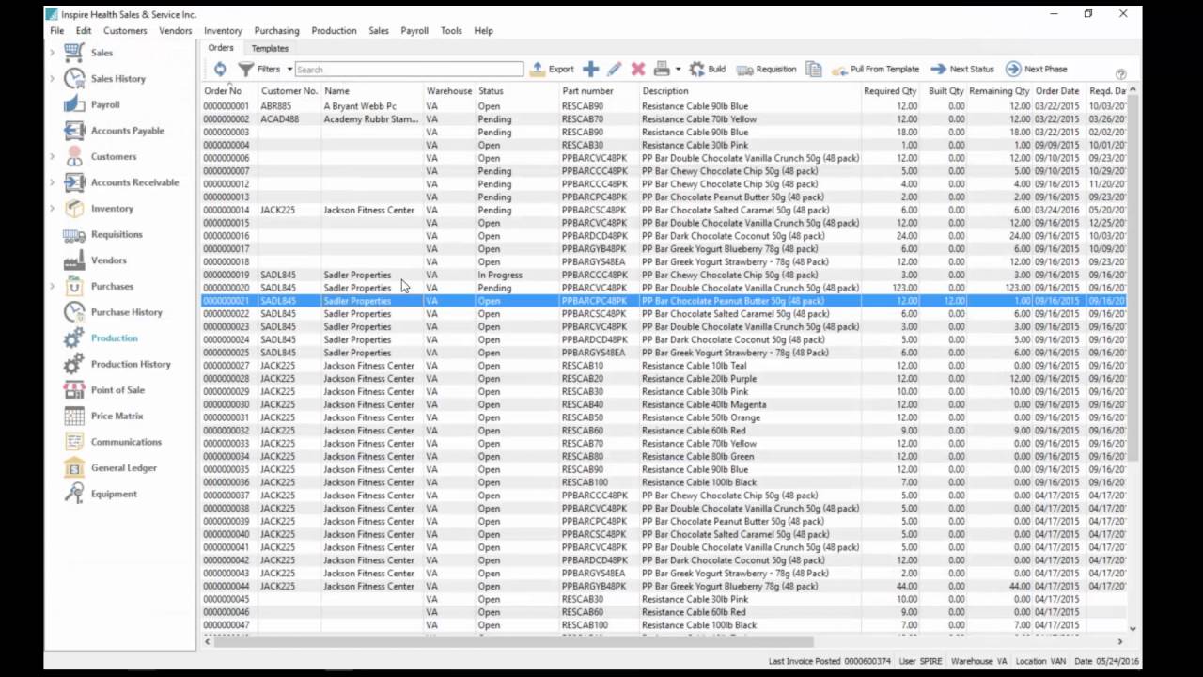Expand the Sales tree node

click(52, 53)
